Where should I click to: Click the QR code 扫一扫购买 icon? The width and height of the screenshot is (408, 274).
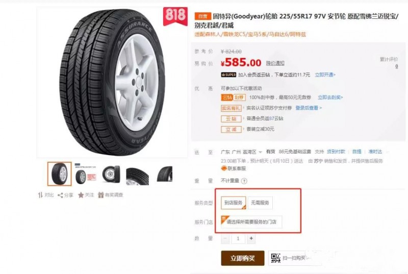point(275,258)
